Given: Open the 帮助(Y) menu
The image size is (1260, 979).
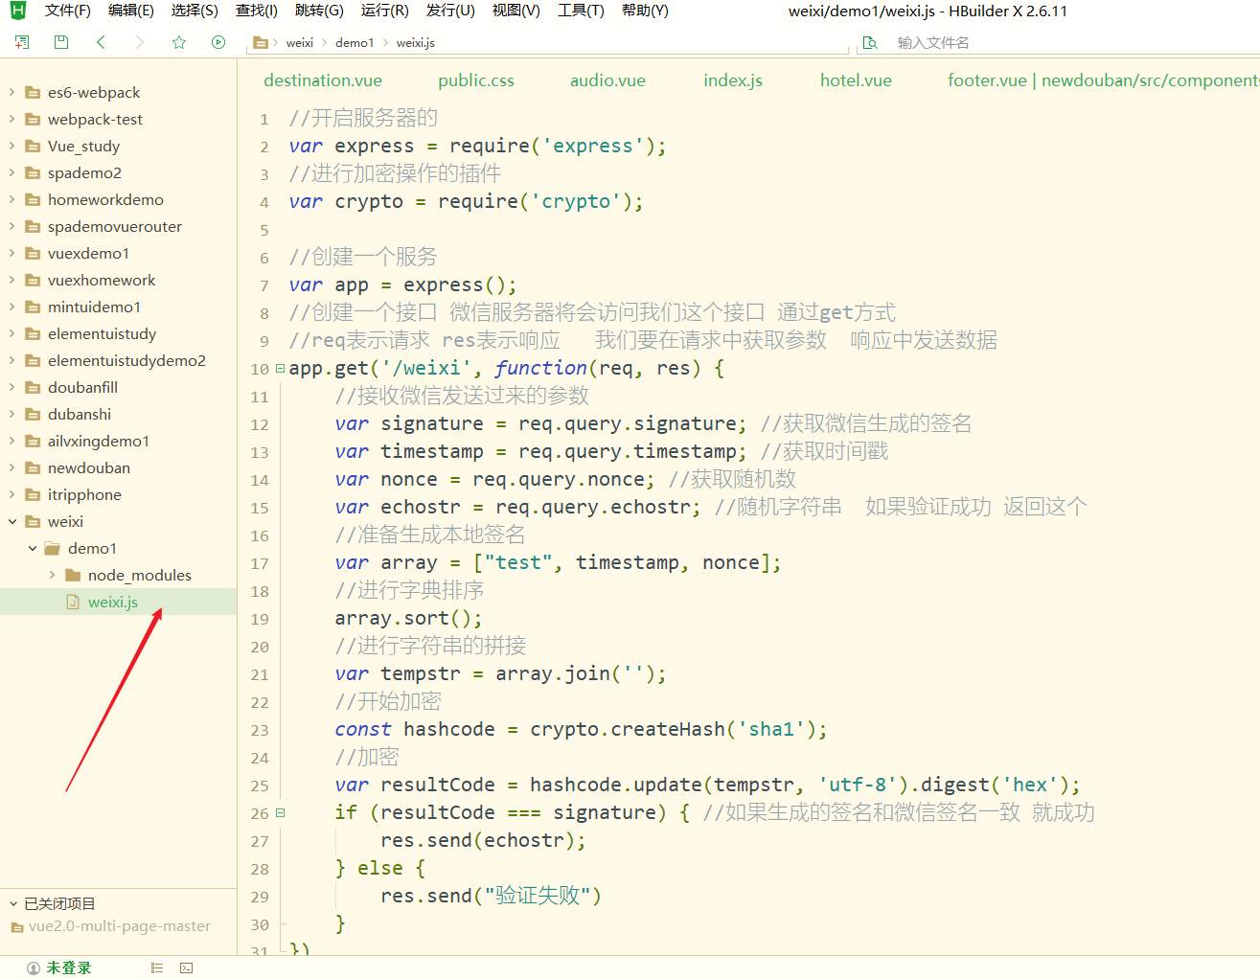Looking at the screenshot, I should click(645, 11).
